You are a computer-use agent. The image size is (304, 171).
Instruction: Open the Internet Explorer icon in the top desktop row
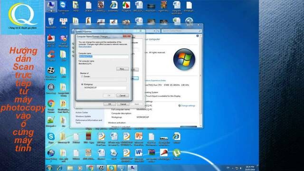pyautogui.click(x=114, y=6)
